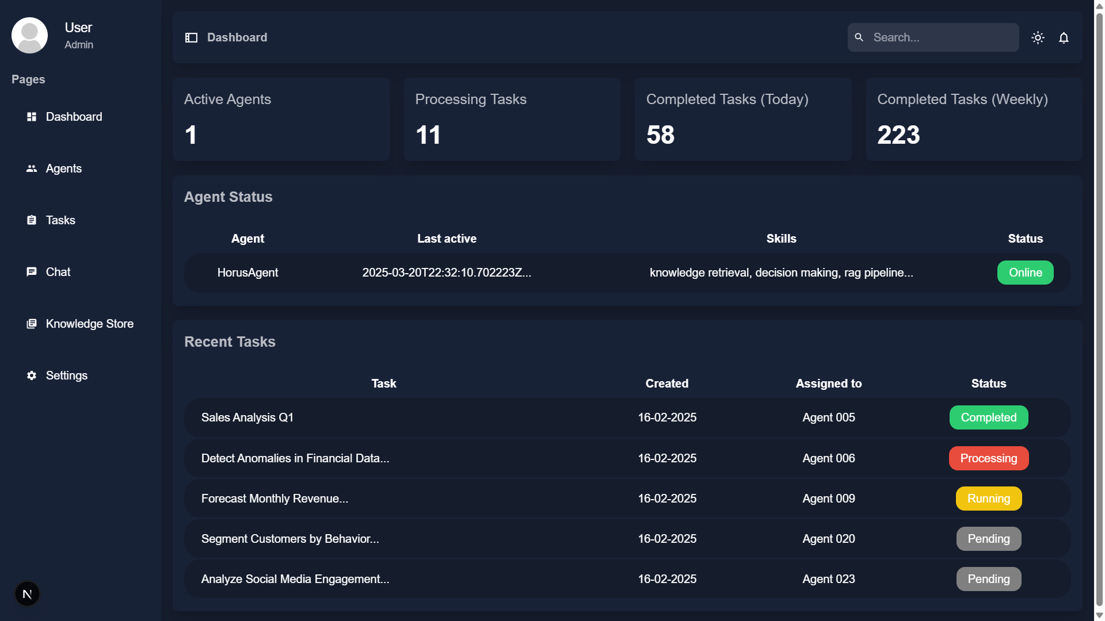Open the Knowledge Store page

[89, 323]
